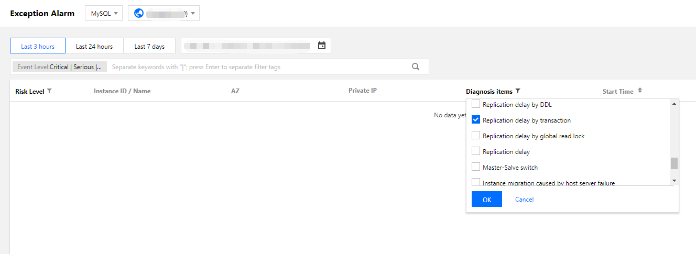Screen dimensions: 696x254
Task: Open the Risk Level filter icon
Action: [x=49, y=91]
